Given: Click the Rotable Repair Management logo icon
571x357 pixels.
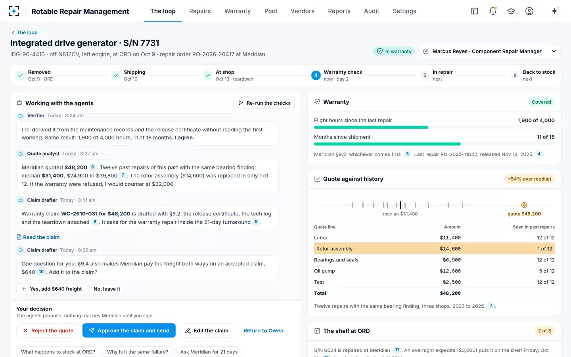Looking at the screenshot, I should 14,11.
